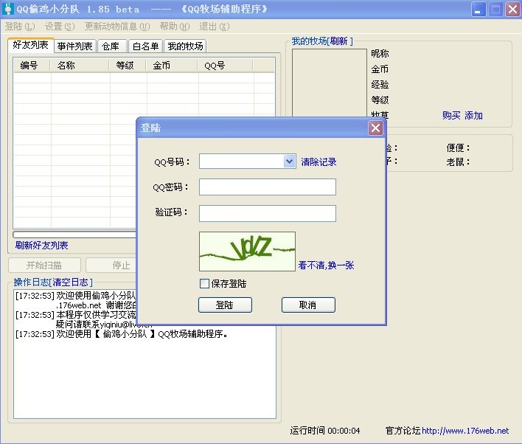This screenshot has height=444, width=522.
Task: Expand the QQ号码 dropdown arrow
Action: [x=289, y=162]
